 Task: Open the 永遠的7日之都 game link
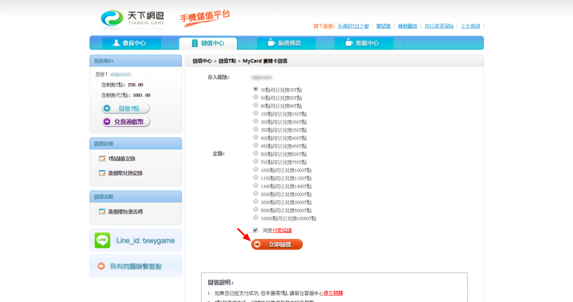tap(353, 26)
